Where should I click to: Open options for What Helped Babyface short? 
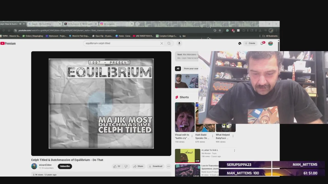233,136
